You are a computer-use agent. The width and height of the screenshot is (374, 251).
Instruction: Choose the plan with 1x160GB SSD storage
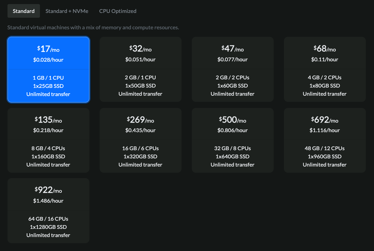coord(48,140)
